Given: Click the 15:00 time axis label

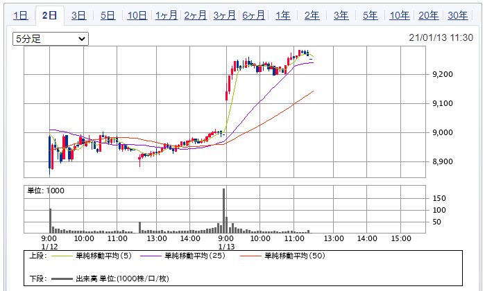Looking at the screenshot, I should 401,238.
